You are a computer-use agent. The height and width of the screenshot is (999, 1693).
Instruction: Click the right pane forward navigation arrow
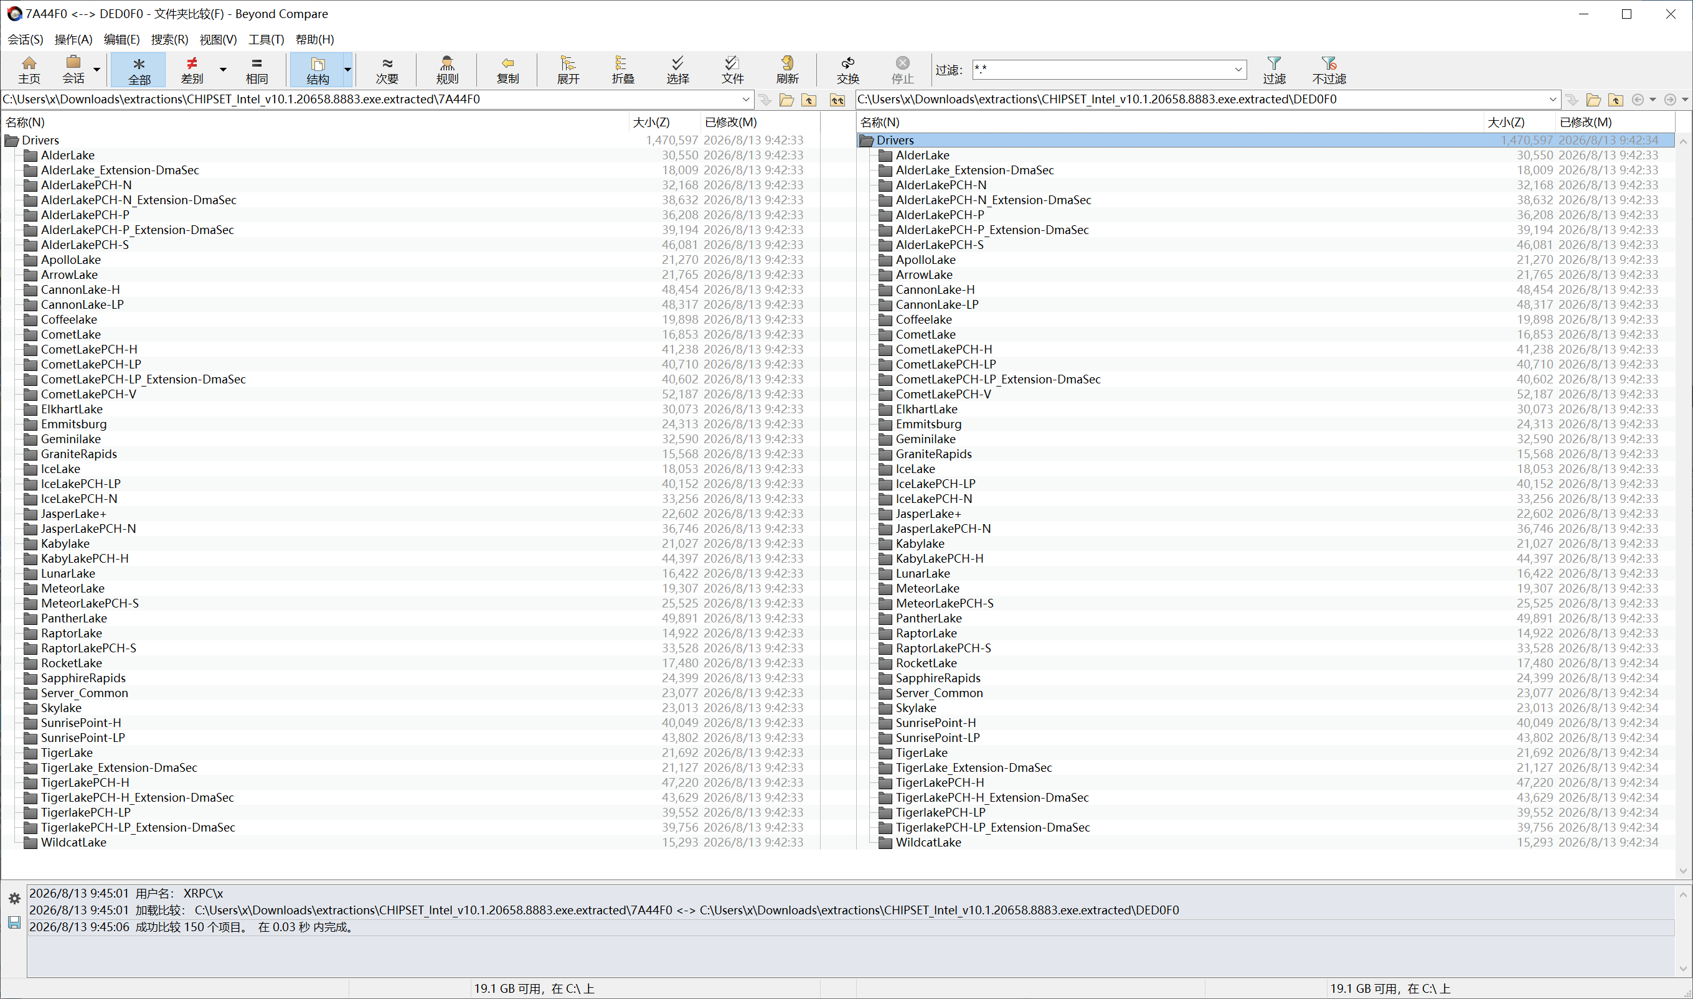(x=1670, y=100)
